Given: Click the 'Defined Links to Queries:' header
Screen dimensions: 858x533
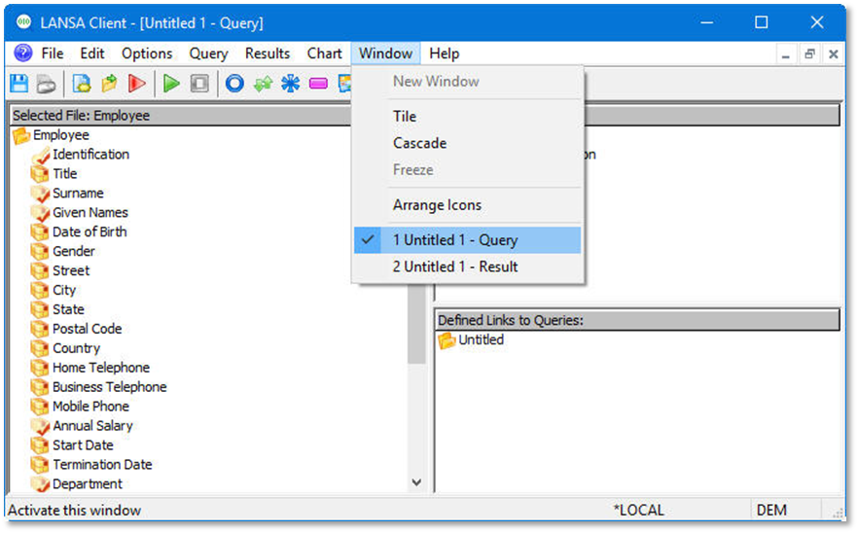Looking at the screenshot, I should tap(637, 321).
